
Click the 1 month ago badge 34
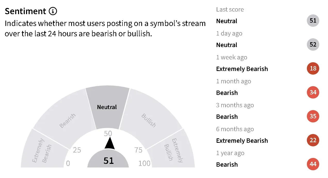313,93
